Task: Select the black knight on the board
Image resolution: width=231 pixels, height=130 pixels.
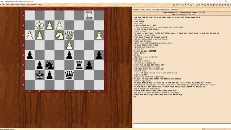Action: tap(49, 65)
